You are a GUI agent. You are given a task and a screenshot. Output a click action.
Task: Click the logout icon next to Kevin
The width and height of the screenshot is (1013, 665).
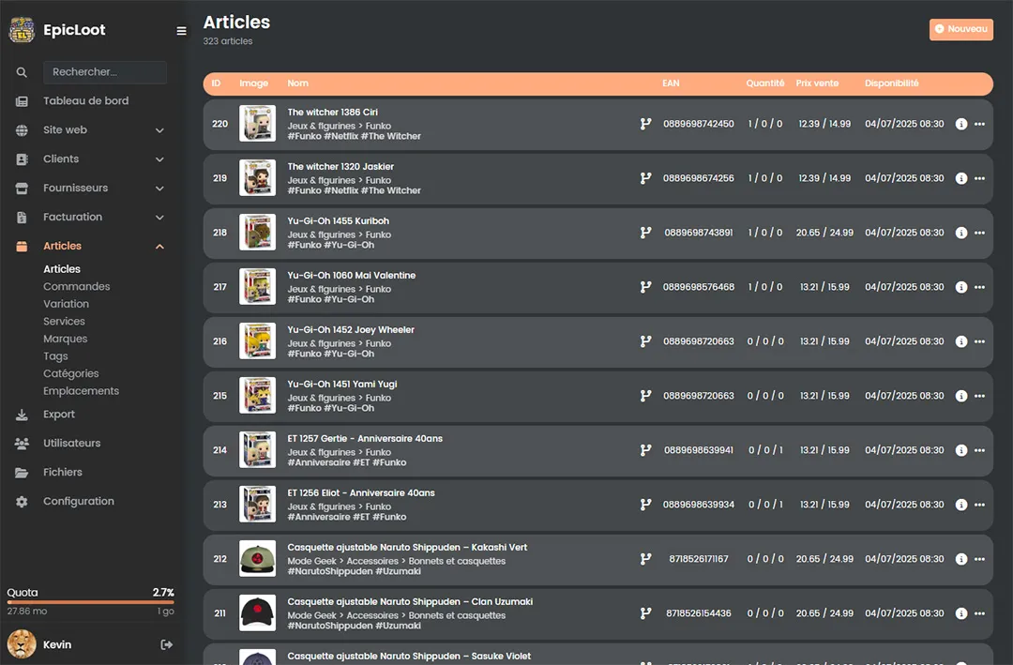click(166, 644)
